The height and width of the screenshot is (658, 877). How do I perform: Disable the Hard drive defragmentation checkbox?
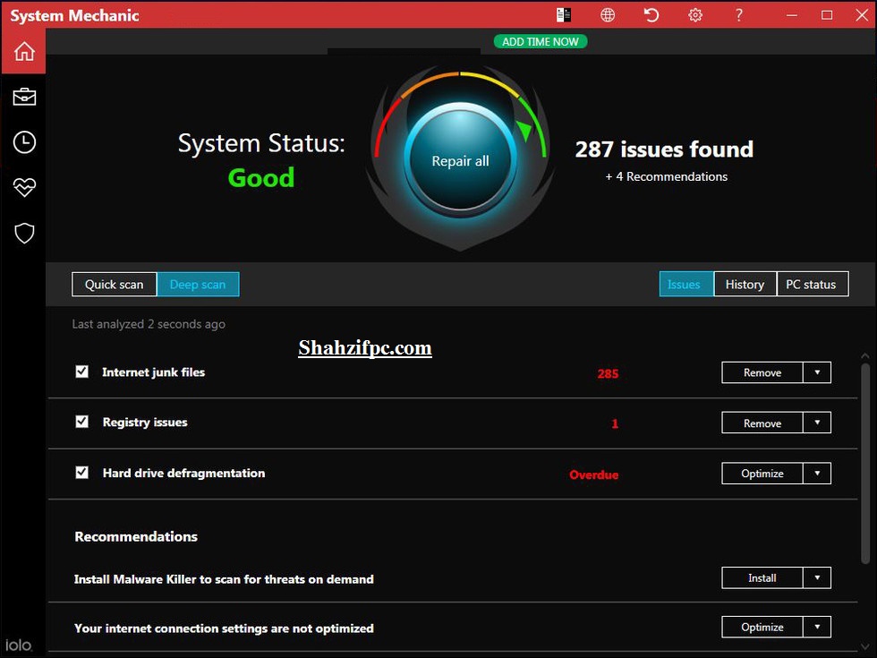(81, 473)
